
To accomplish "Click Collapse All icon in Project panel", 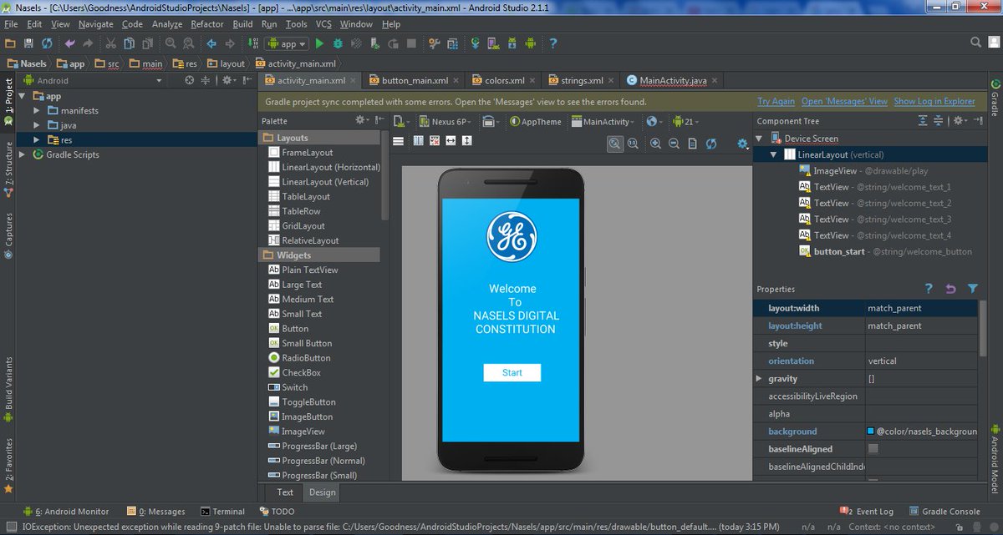I will [207, 80].
